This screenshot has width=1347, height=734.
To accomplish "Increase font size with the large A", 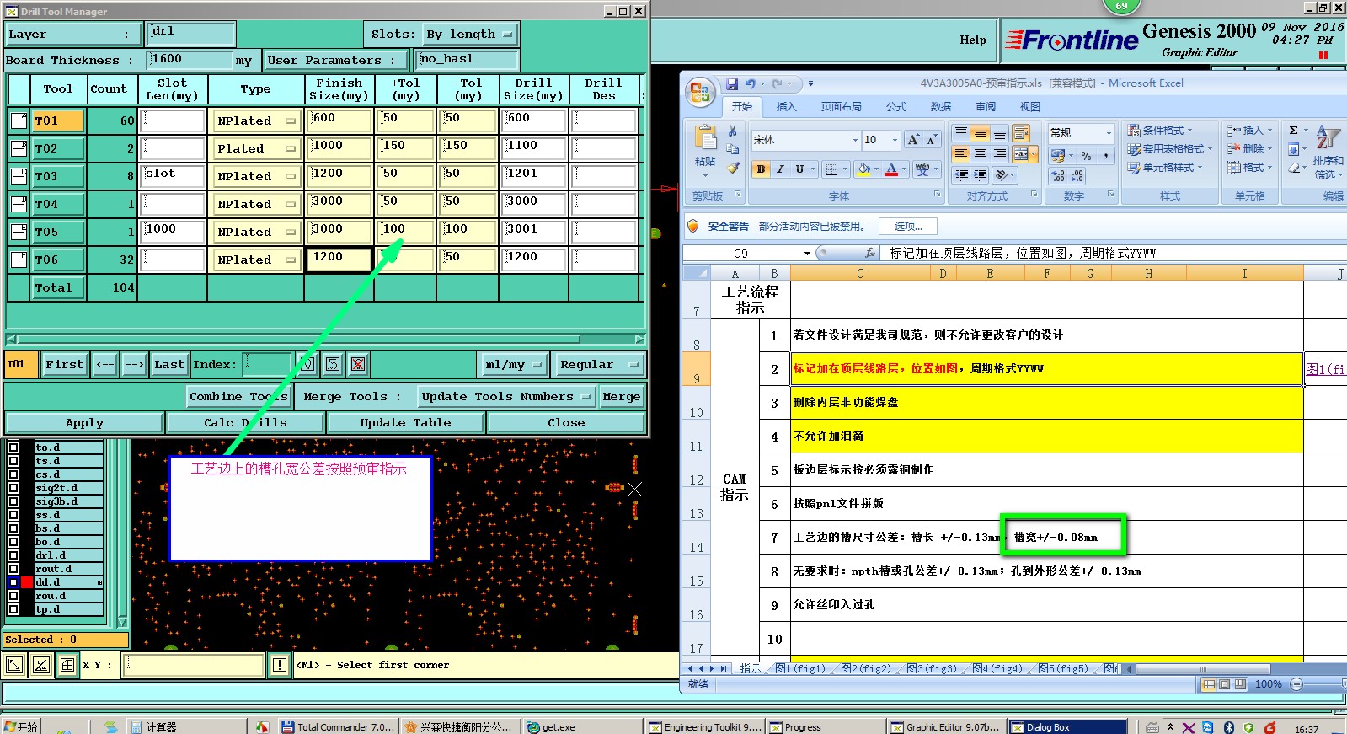I will pos(913,140).
